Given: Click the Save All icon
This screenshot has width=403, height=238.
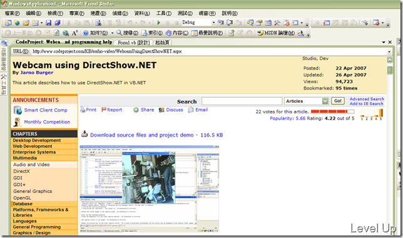Looking at the screenshot, I should tap(58, 23).
